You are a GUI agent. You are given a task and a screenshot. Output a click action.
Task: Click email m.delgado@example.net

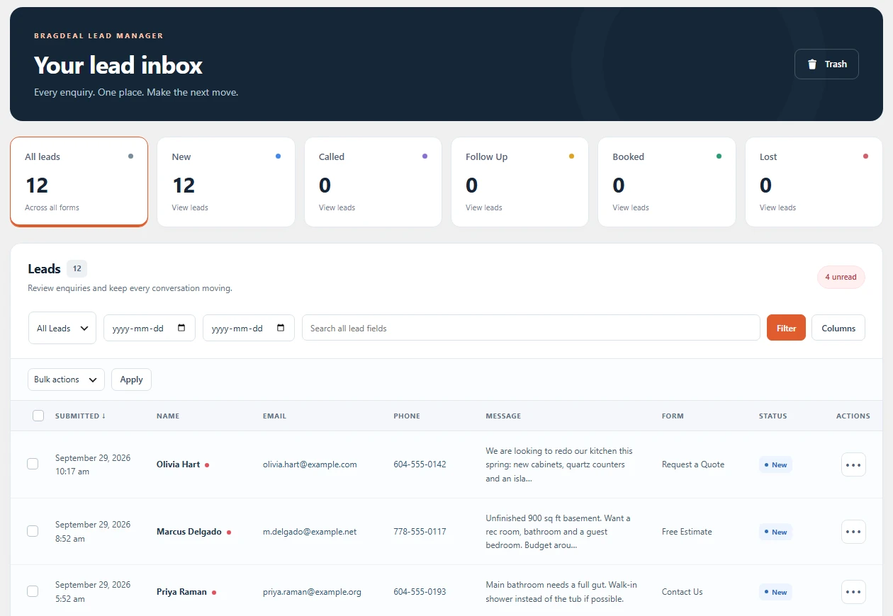coord(310,531)
